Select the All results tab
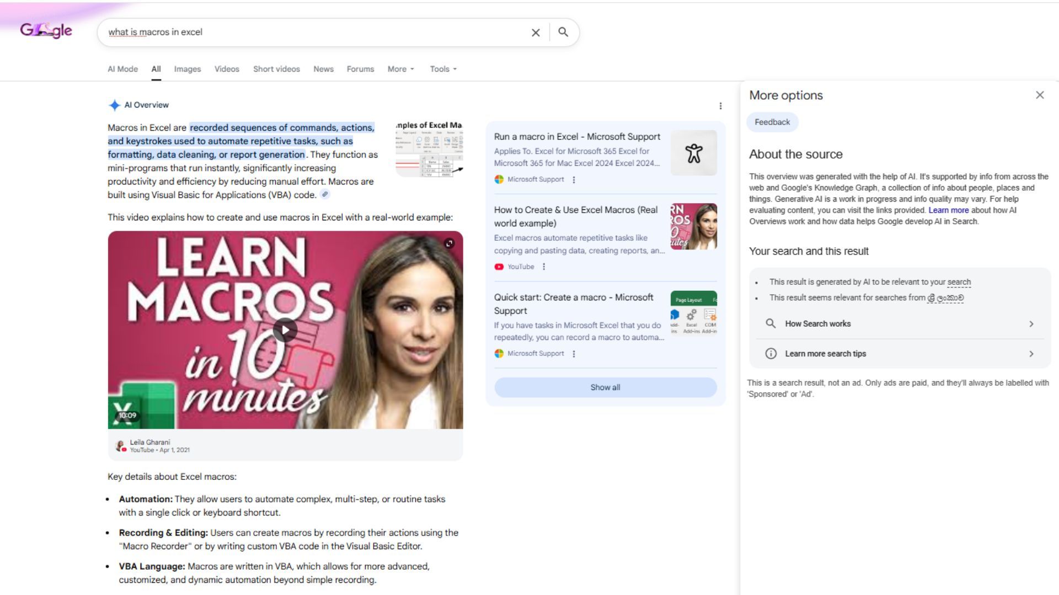 point(156,69)
